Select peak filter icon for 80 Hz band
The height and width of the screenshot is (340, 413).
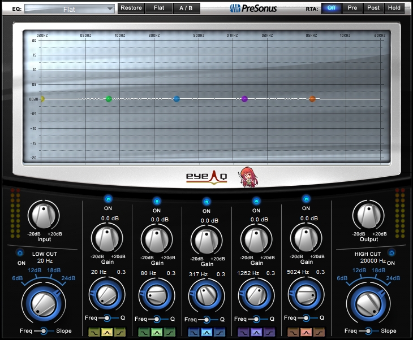coord(157,332)
